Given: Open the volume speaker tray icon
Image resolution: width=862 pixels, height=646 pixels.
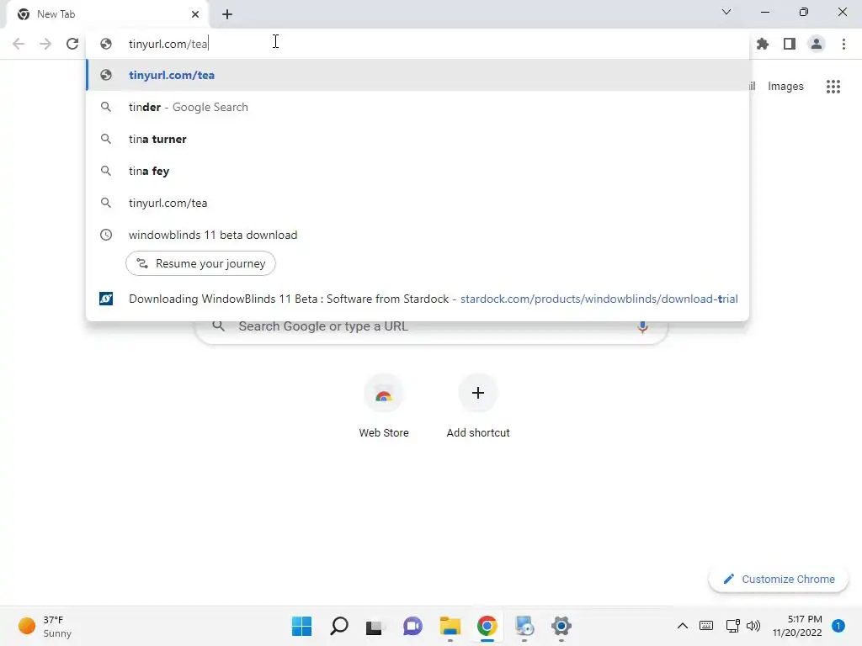Looking at the screenshot, I should point(753,626).
